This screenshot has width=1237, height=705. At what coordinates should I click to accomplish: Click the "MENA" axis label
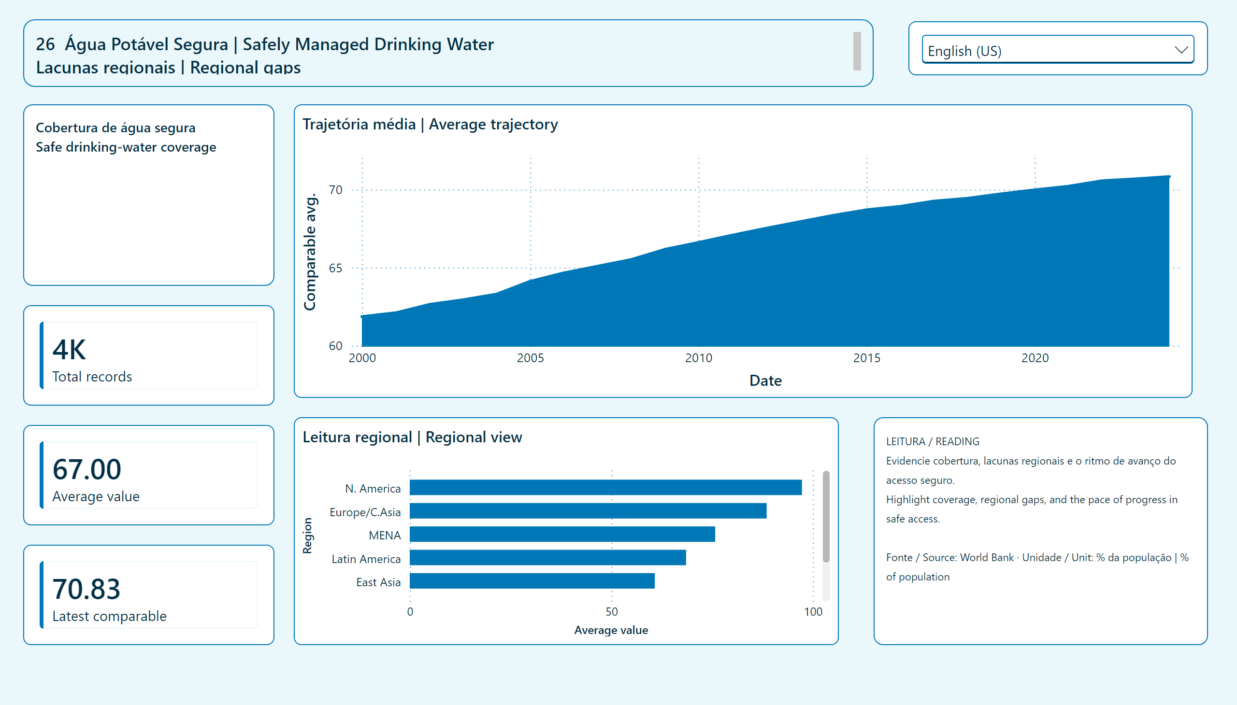[385, 536]
